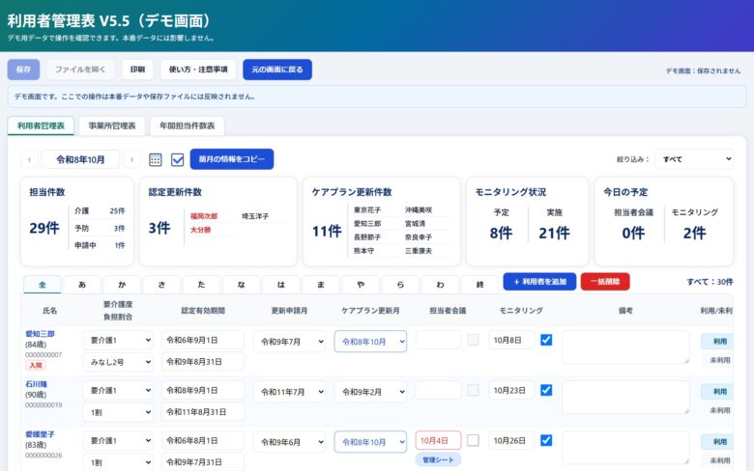Viewport: 754px width, 471px height.
Task: Select the 全 kana filter tab
Action: [x=43, y=284]
